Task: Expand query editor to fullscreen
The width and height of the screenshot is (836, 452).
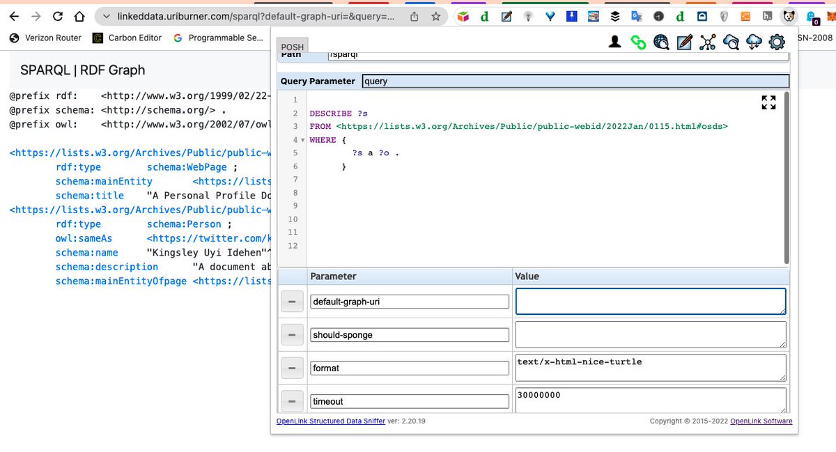Action: click(x=768, y=102)
